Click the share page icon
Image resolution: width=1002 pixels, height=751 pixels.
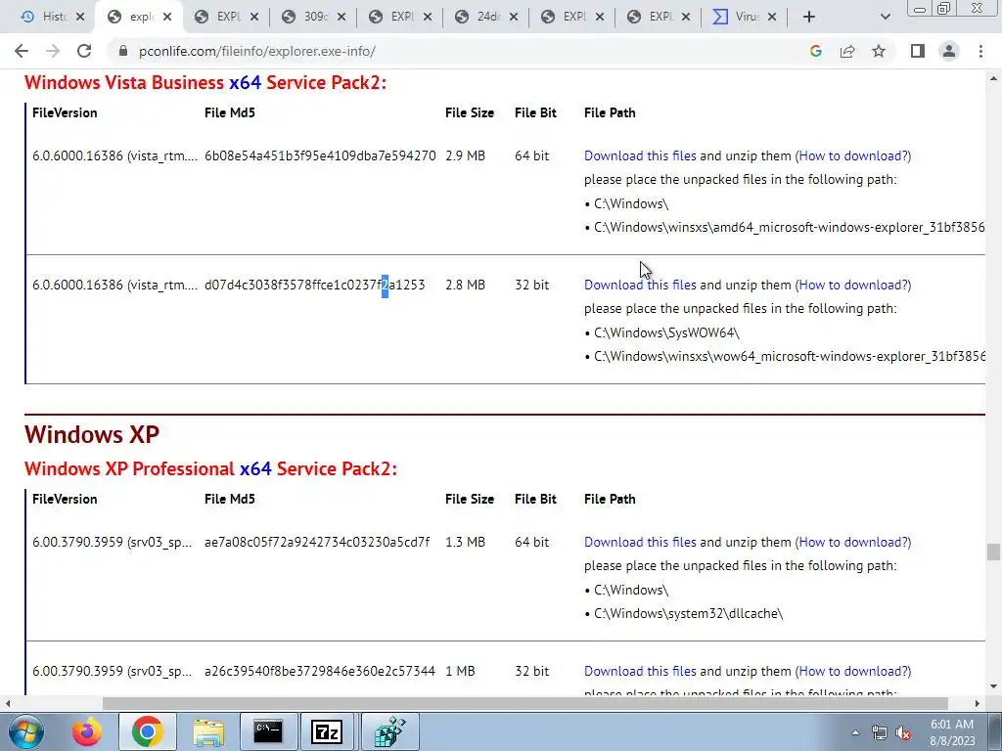[x=847, y=51]
